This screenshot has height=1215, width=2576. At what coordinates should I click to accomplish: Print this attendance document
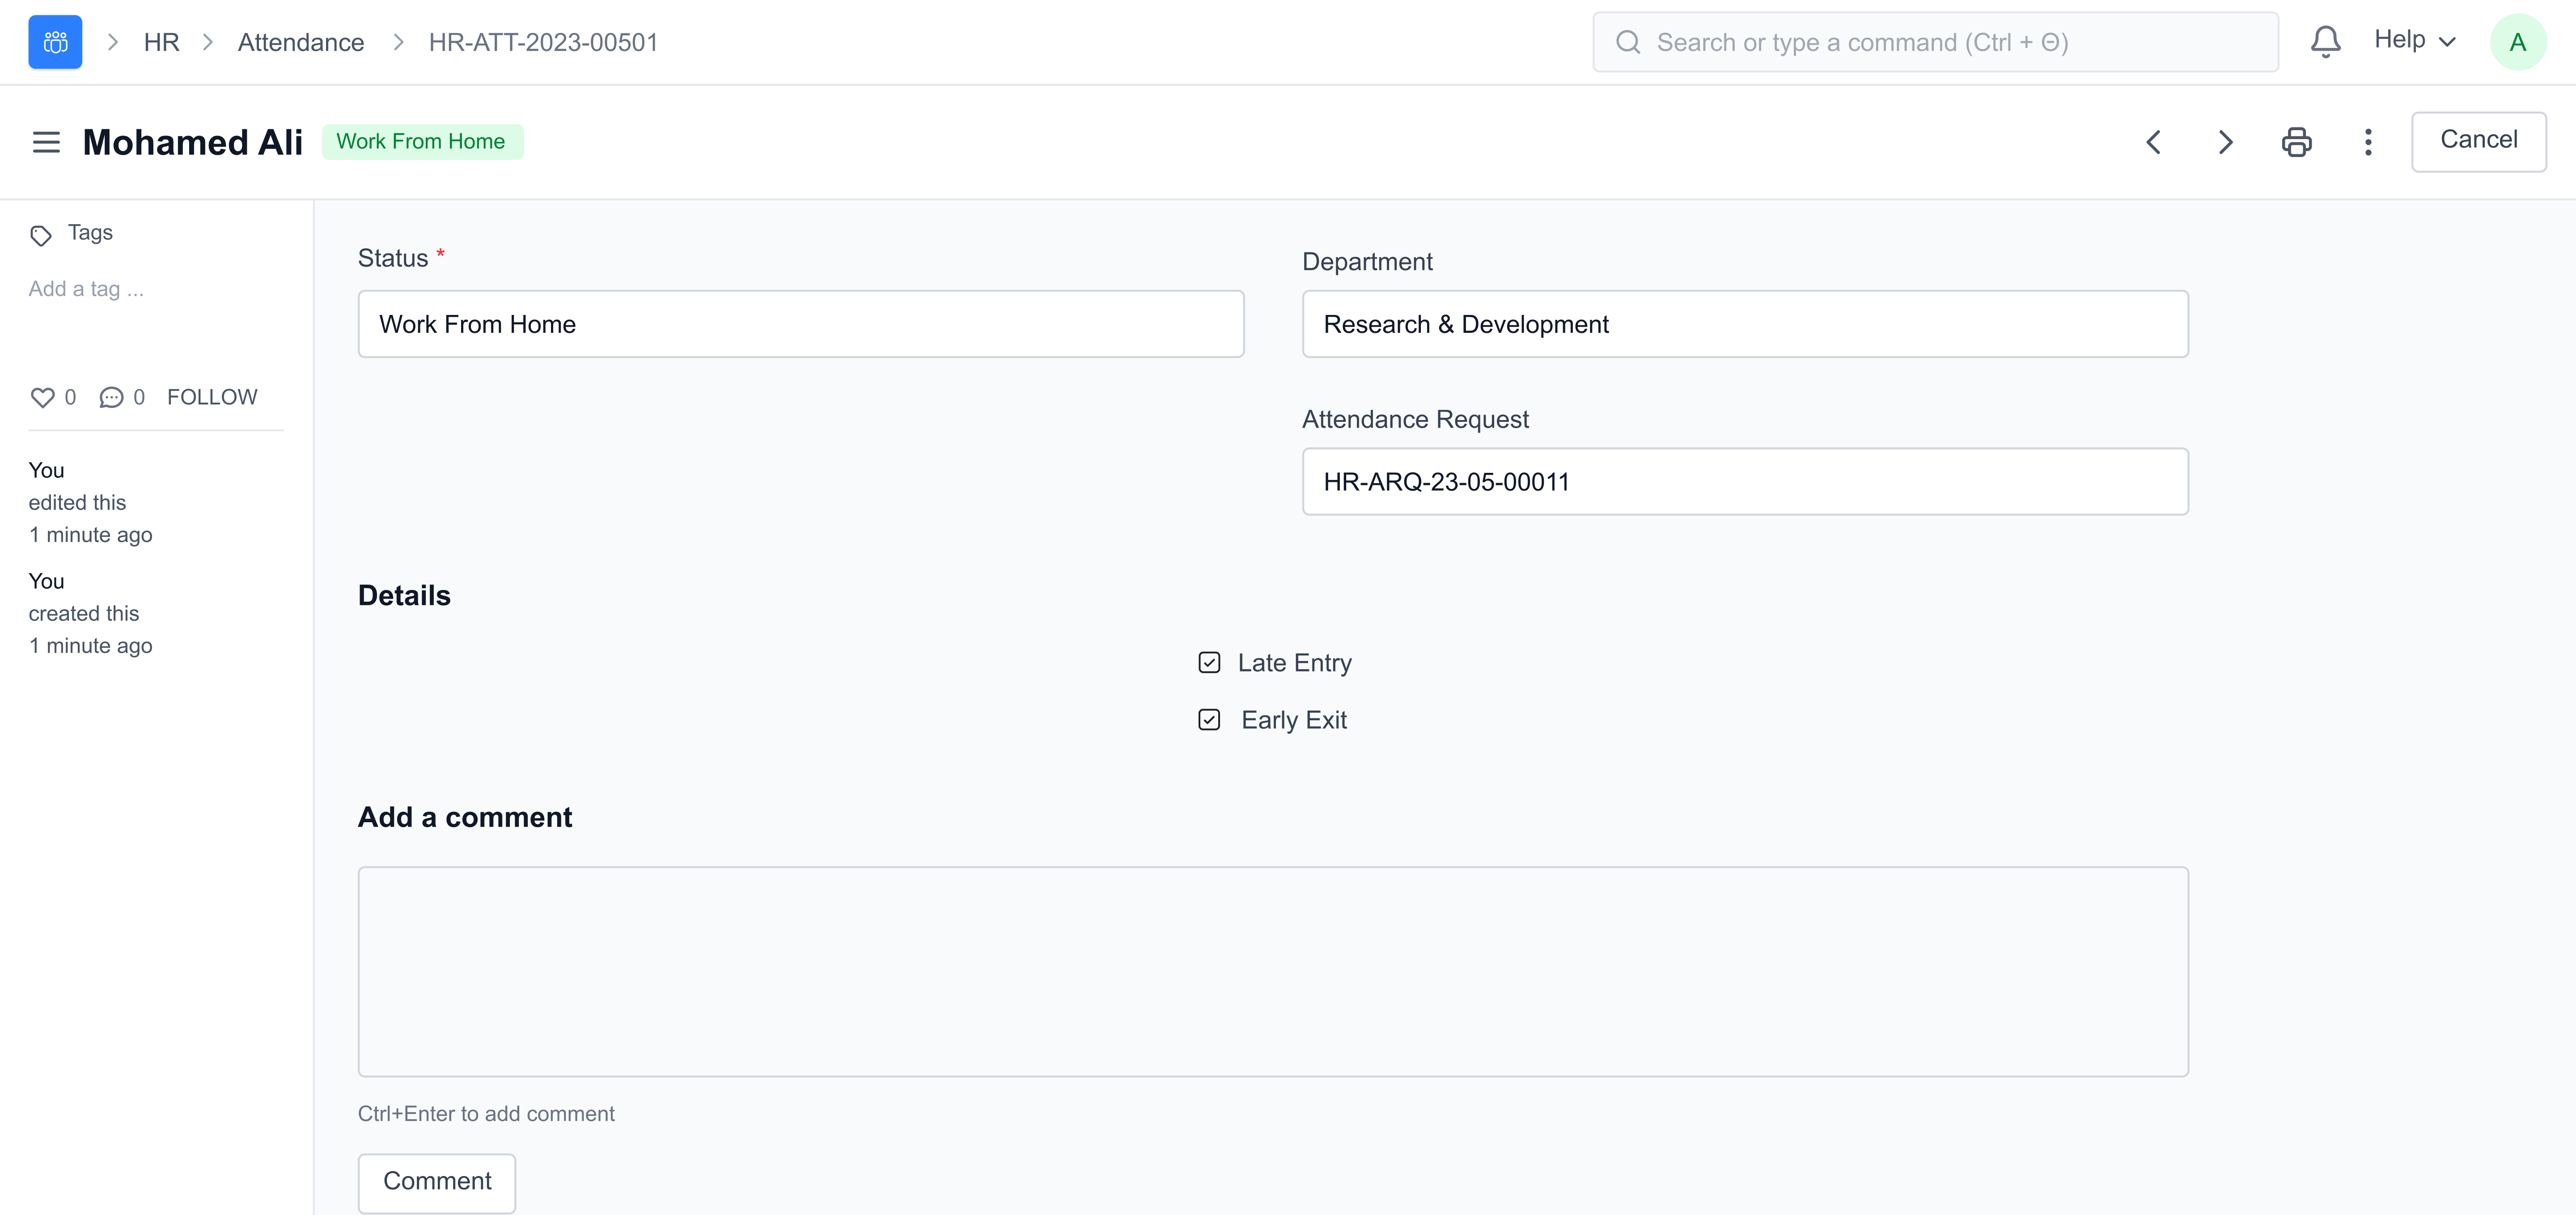(2296, 142)
